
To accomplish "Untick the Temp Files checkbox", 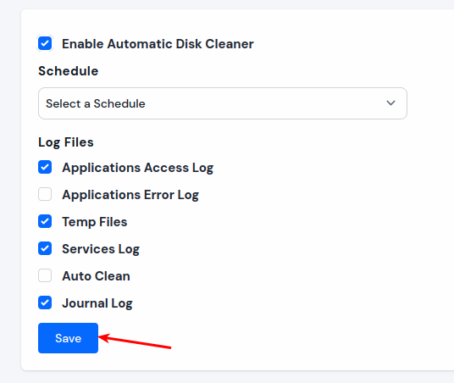I will tap(45, 221).
